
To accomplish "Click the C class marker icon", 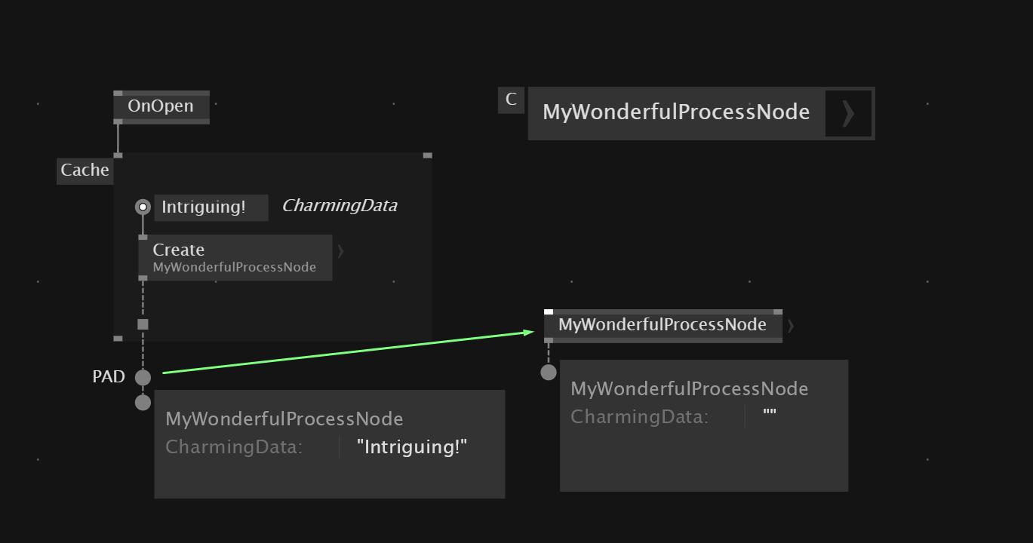I will tap(511, 100).
